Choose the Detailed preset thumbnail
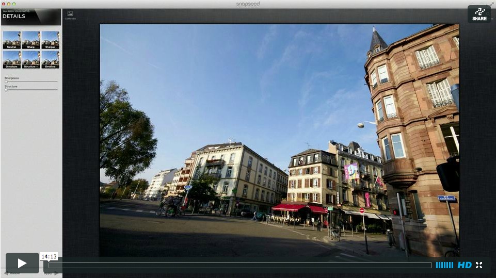 (50, 59)
